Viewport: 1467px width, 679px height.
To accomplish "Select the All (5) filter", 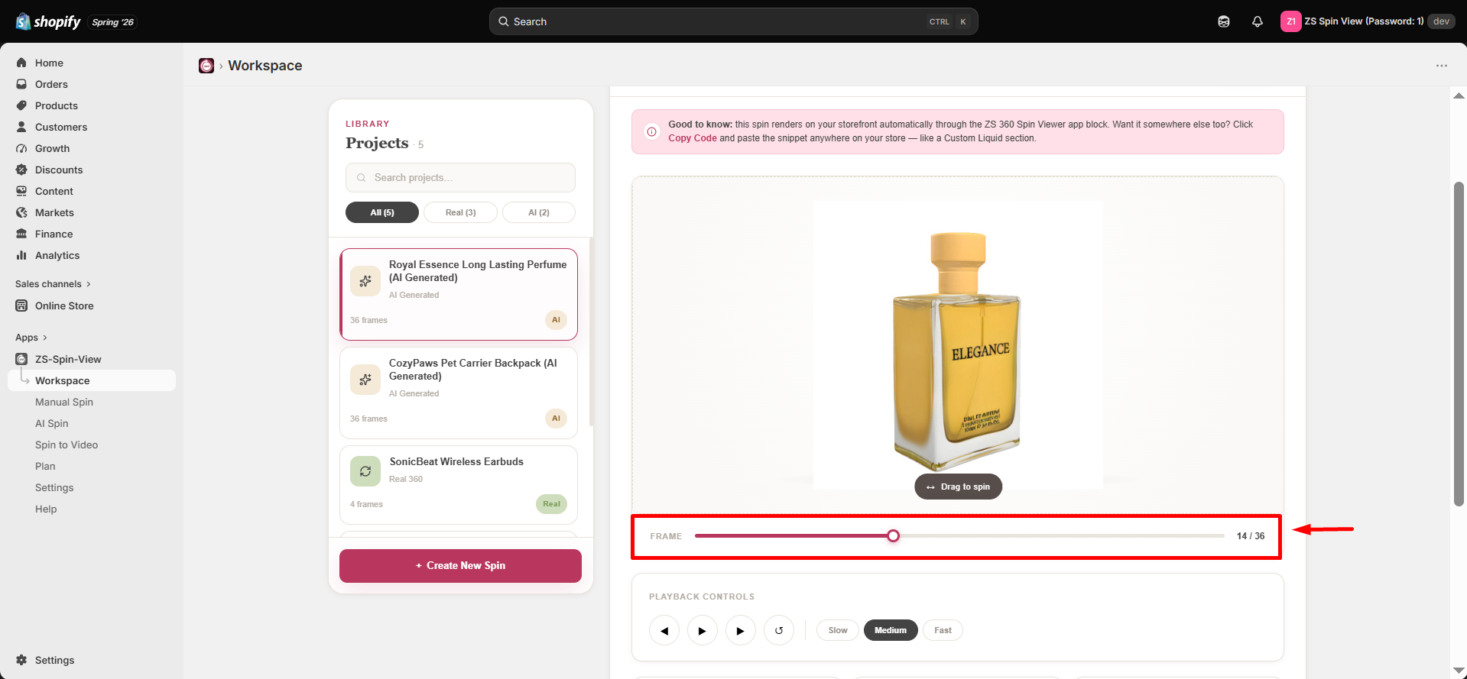I will (382, 212).
